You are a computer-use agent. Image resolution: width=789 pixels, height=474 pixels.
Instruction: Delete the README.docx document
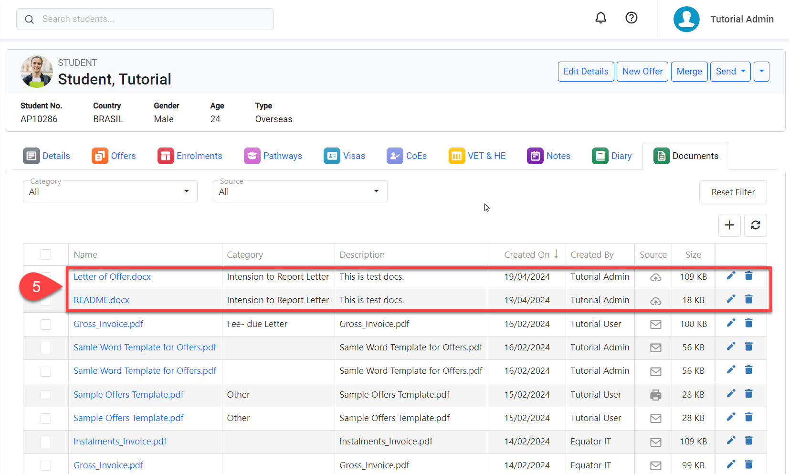click(x=748, y=299)
